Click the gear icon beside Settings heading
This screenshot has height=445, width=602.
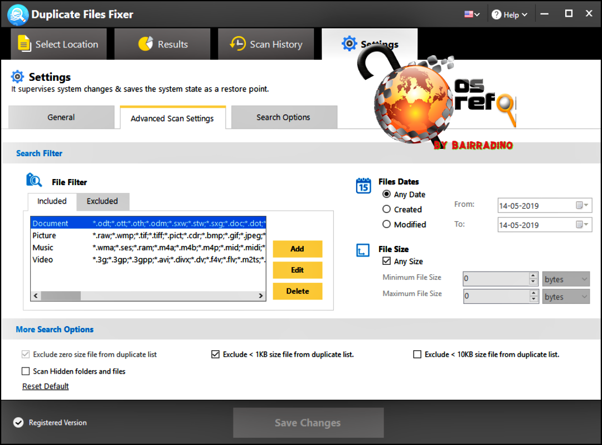17,77
